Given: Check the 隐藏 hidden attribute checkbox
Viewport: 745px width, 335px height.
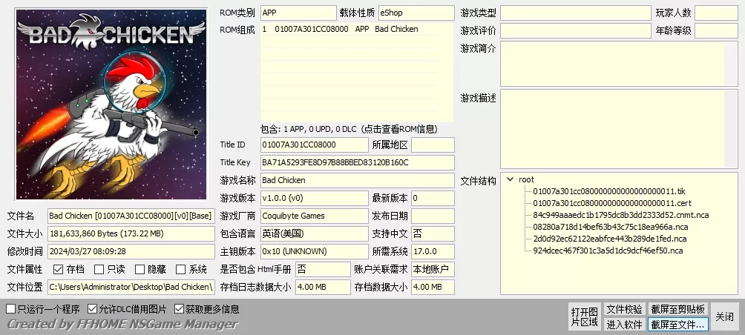Looking at the screenshot, I should tap(140, 269).
